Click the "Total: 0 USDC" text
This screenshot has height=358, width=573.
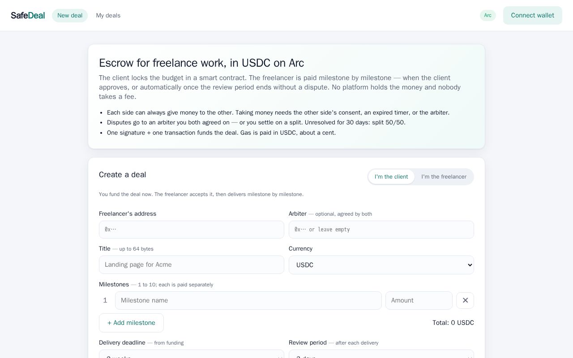click(x=453, y=323)
